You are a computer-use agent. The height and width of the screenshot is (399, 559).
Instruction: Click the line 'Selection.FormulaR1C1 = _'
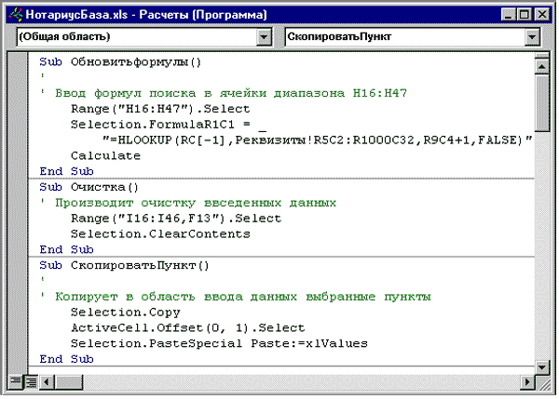coord(169,125)
